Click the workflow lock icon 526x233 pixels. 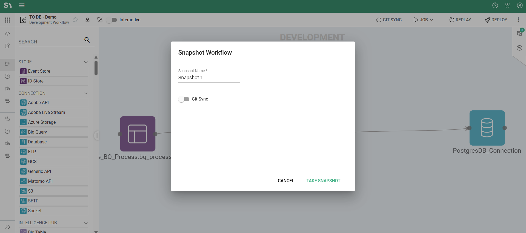point(87,20)
